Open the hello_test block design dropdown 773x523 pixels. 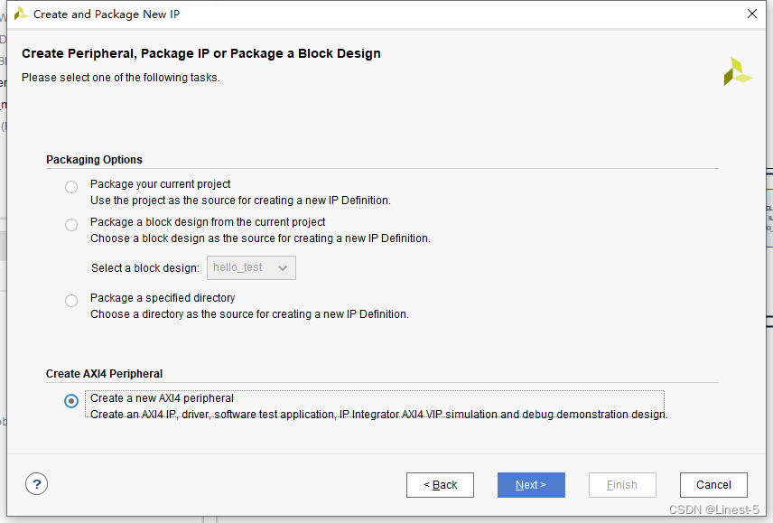point(251,267)
